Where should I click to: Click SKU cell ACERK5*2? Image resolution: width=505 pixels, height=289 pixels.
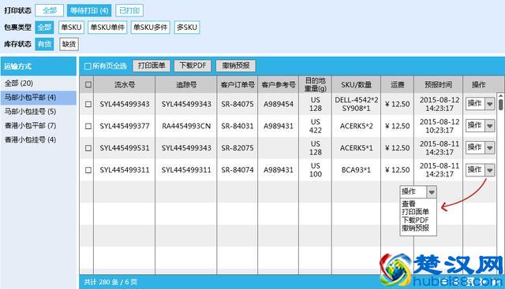[356, 126]
